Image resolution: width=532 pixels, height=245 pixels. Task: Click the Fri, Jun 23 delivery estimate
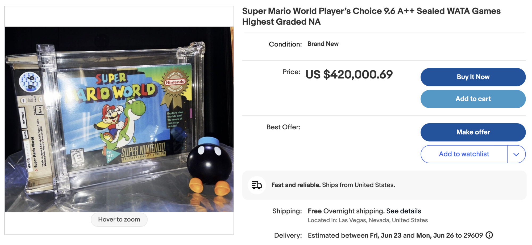click(385, 235)
